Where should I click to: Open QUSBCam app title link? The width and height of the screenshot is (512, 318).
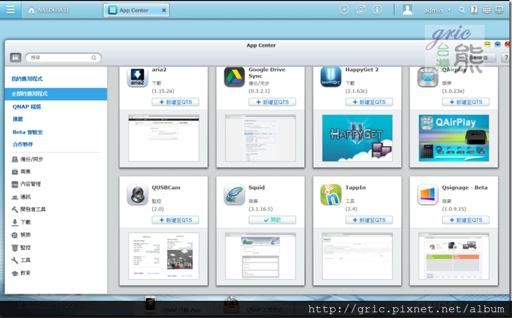pyautogui.click(x=166, y=188)
